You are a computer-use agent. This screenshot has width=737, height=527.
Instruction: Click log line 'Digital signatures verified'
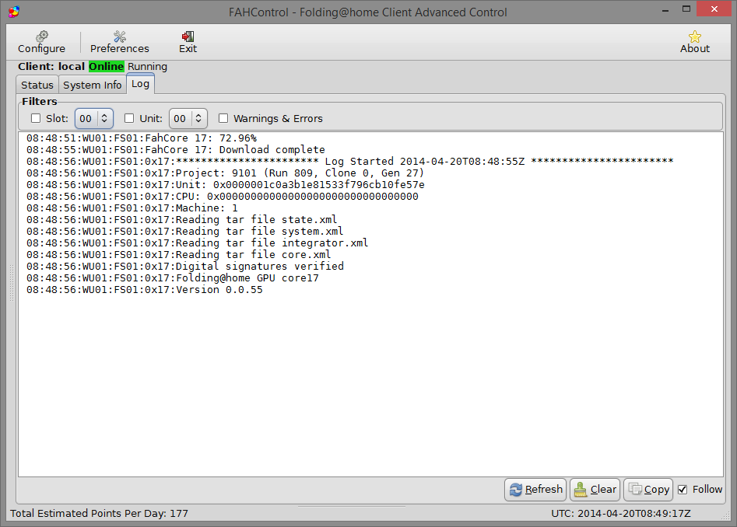(x=185, y=267)
